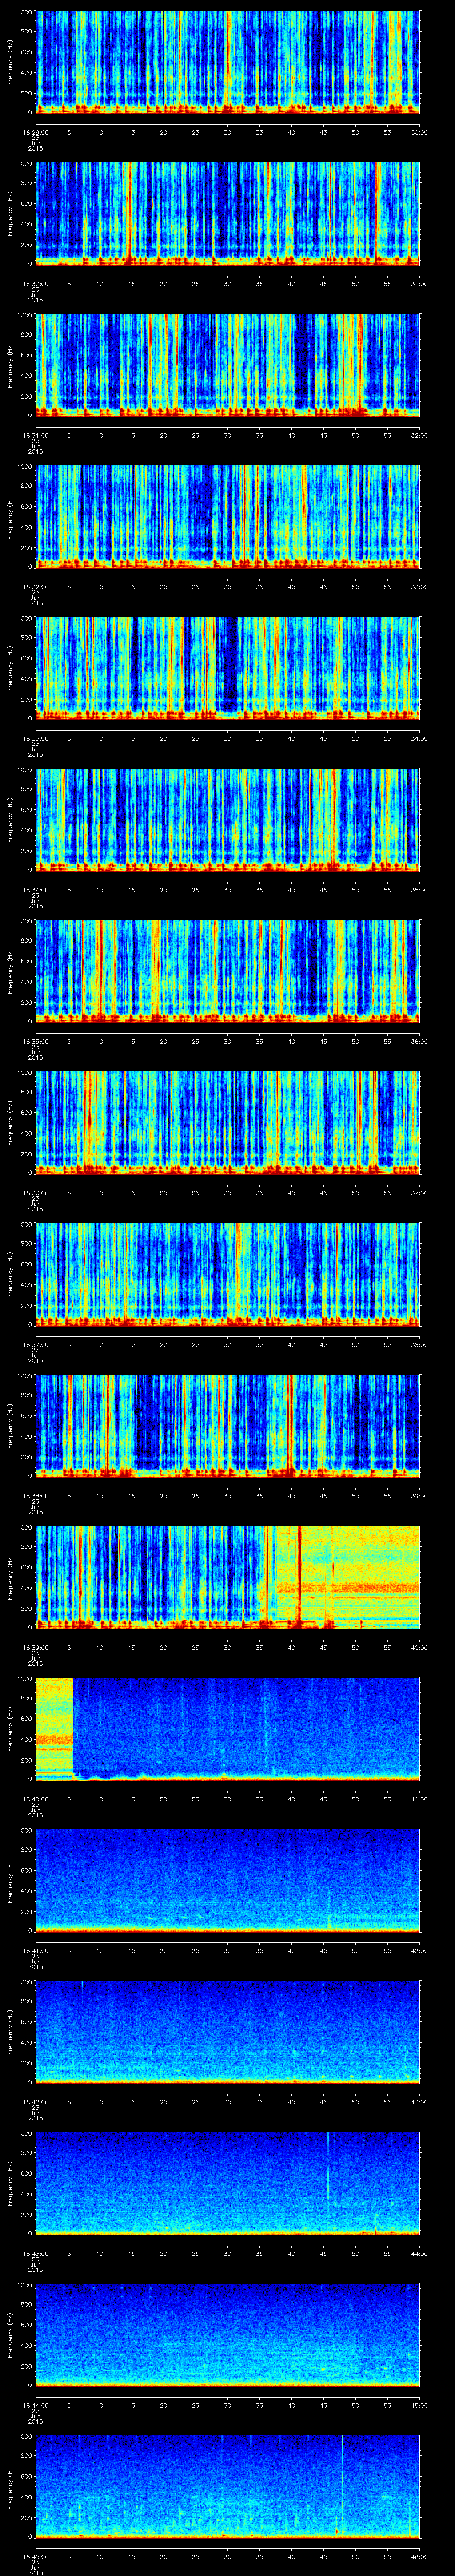Click the 18:40:00 start time label
455x2576 pixels.
coord(35,1799)
